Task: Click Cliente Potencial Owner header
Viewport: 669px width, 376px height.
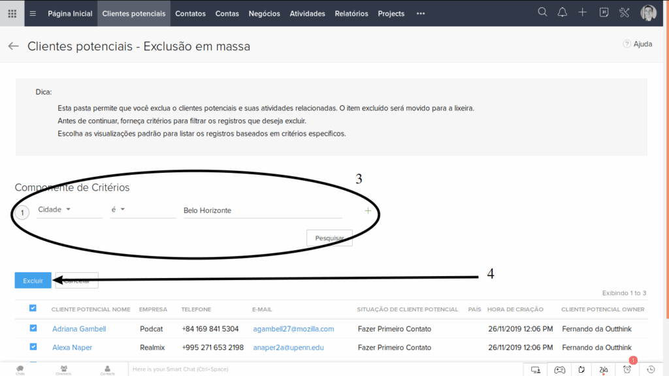Action: click(x=603, y=309)
